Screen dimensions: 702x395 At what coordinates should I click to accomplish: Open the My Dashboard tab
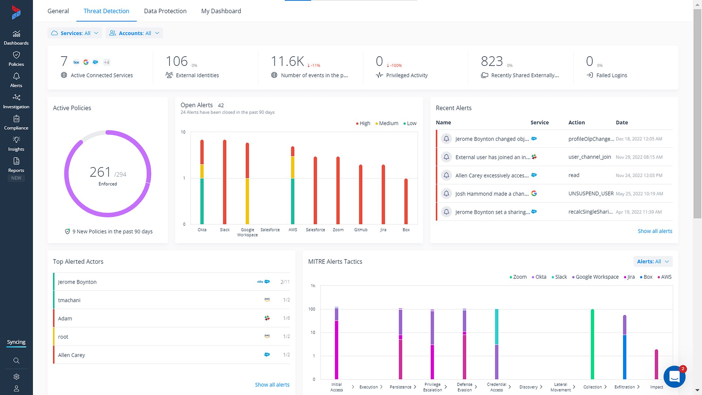click(x=221, y=11)
